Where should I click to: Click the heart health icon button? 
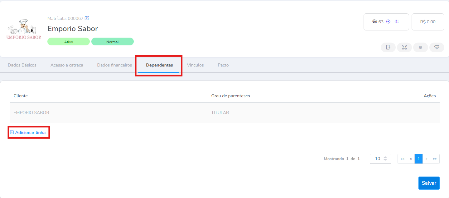437,47
